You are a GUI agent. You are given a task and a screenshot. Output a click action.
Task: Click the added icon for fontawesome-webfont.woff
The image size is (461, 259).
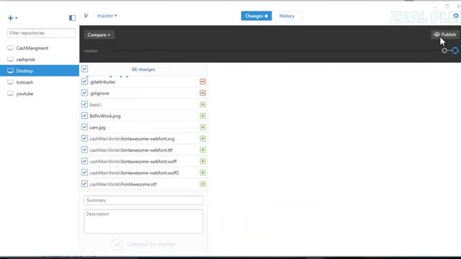point(202,161)
